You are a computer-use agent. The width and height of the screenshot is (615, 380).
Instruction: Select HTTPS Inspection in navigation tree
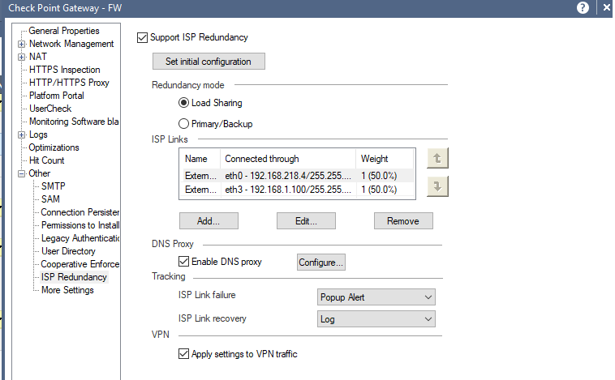pos(65,70)
